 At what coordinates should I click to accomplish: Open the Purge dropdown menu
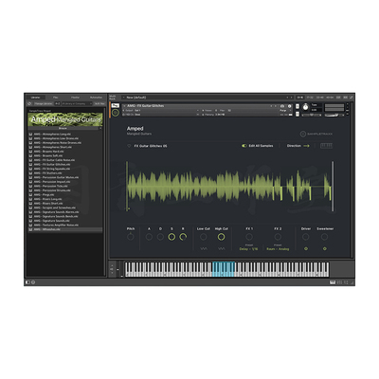coord(284,111)
